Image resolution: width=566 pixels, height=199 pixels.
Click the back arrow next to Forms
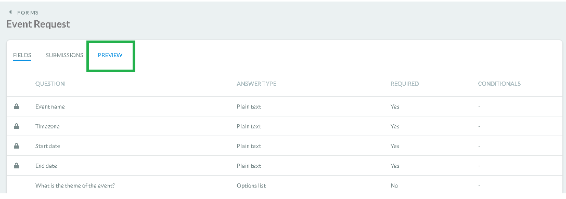point(10,12)
